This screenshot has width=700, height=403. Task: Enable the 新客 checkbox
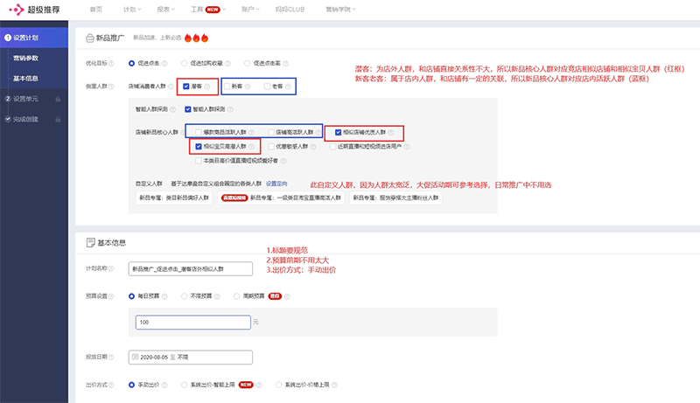227,87
